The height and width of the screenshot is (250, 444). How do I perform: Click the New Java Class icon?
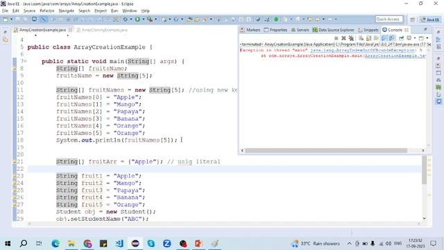176,19
